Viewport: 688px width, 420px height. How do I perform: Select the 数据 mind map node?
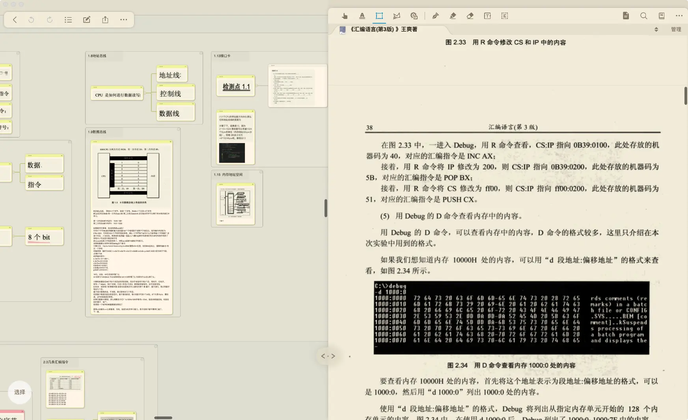click(44, 164)
